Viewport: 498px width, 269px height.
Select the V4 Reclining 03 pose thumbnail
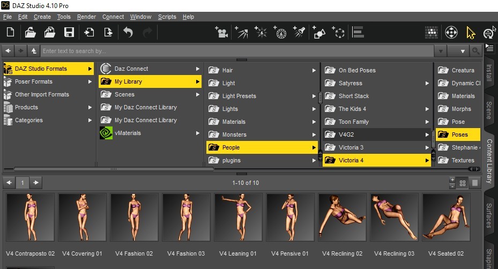(394, 217)
